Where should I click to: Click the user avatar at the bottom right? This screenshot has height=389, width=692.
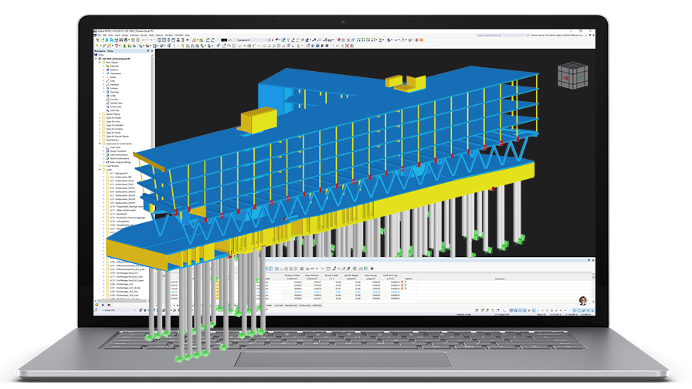(x=583, y=301)
